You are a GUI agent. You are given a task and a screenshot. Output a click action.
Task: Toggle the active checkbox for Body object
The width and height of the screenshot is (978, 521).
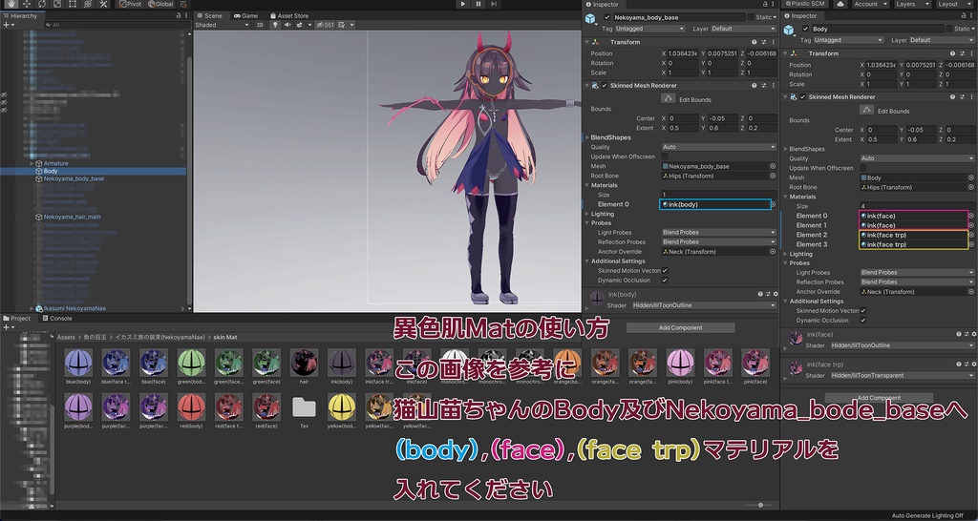click(x=805, y=29)
